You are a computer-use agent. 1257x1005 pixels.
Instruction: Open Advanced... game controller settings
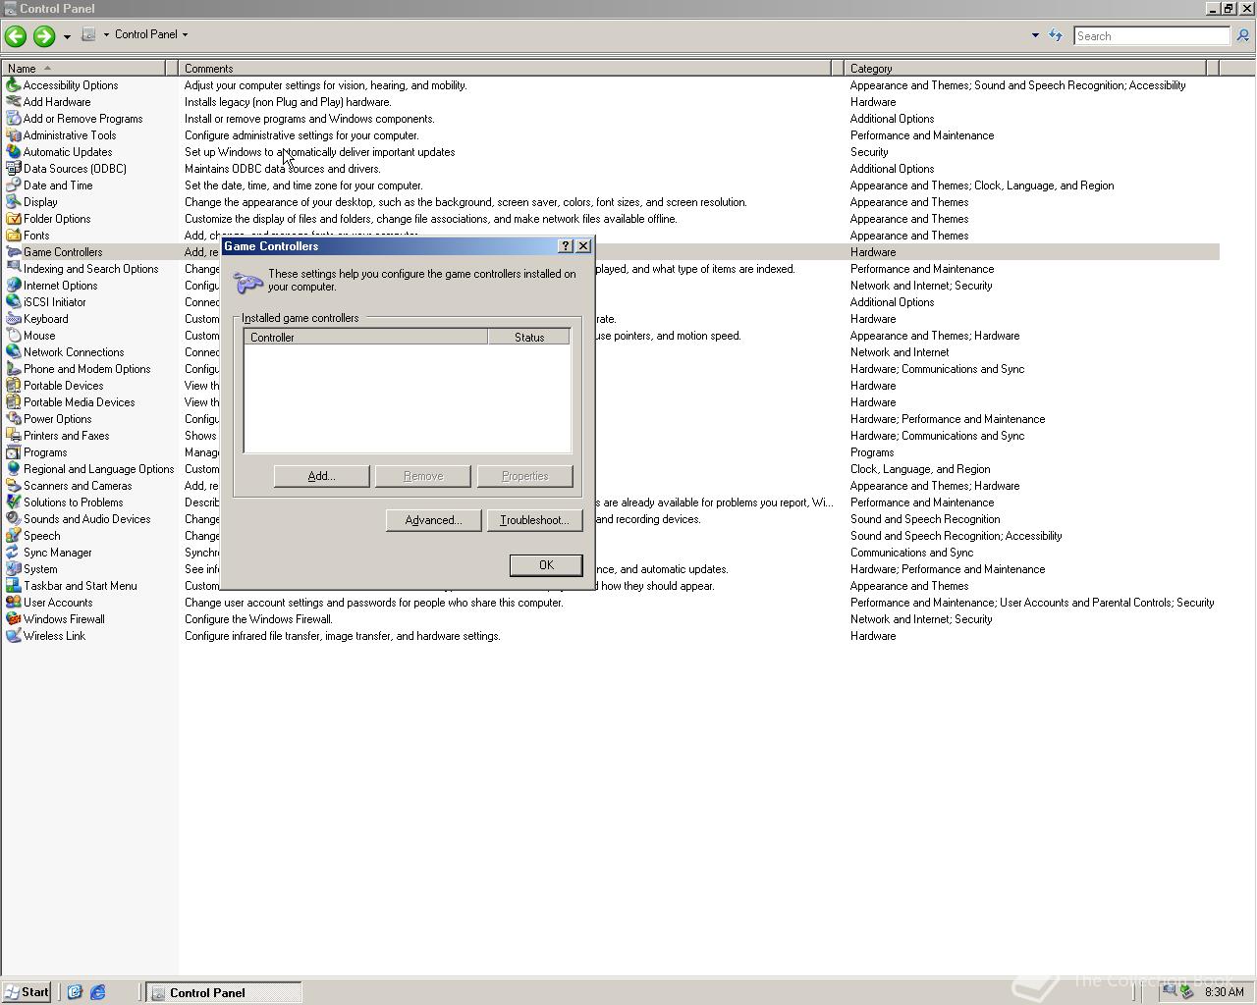pyautogui.click(x=433, y=520)
